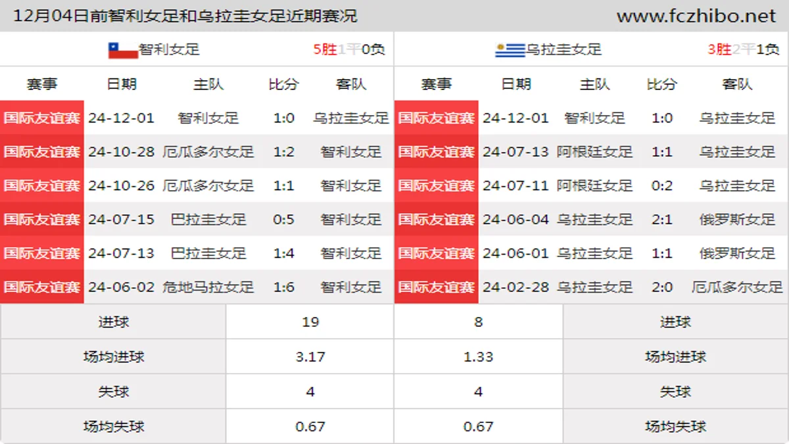The width and height of the screenshot is (789, 444).
Task: Click 俄罗斯女足 in the 24-06-04 row
Action: [738, 219]
